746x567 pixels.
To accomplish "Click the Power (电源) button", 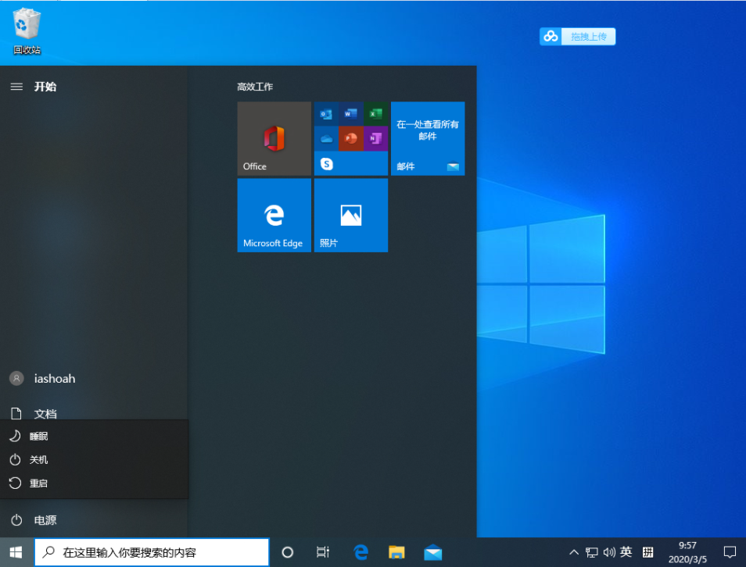I will click(94, 520).
